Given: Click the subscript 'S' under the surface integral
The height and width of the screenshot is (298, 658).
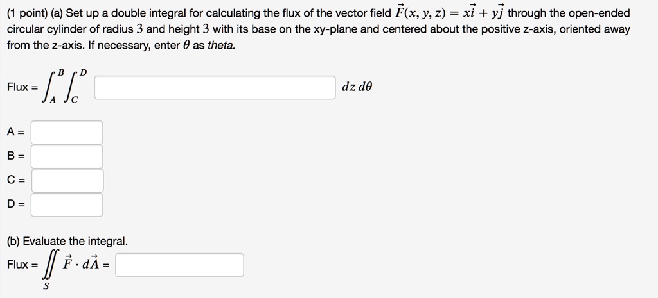Looking at the screenshot, I should (46, 286).
